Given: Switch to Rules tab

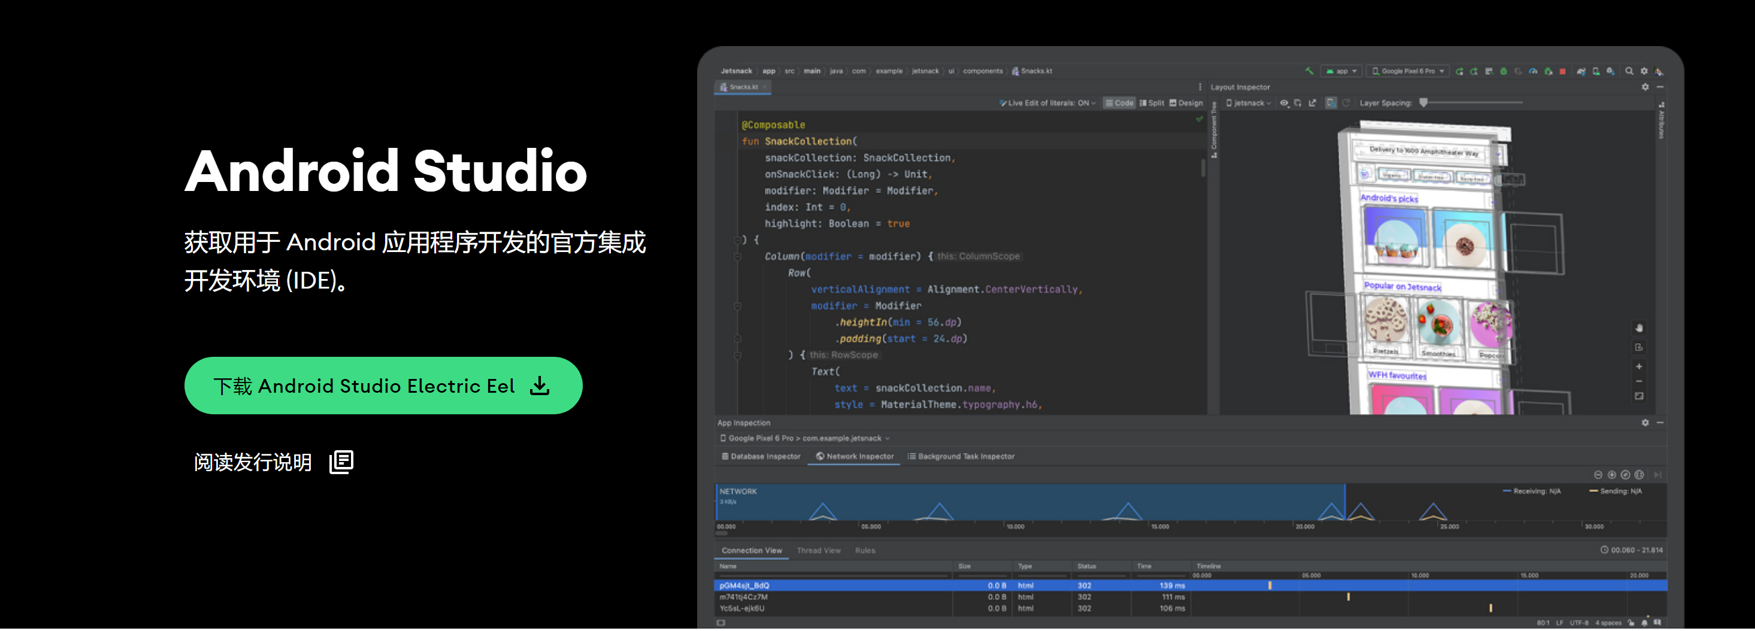Looking at the screenshot, I should pos(864,551).
